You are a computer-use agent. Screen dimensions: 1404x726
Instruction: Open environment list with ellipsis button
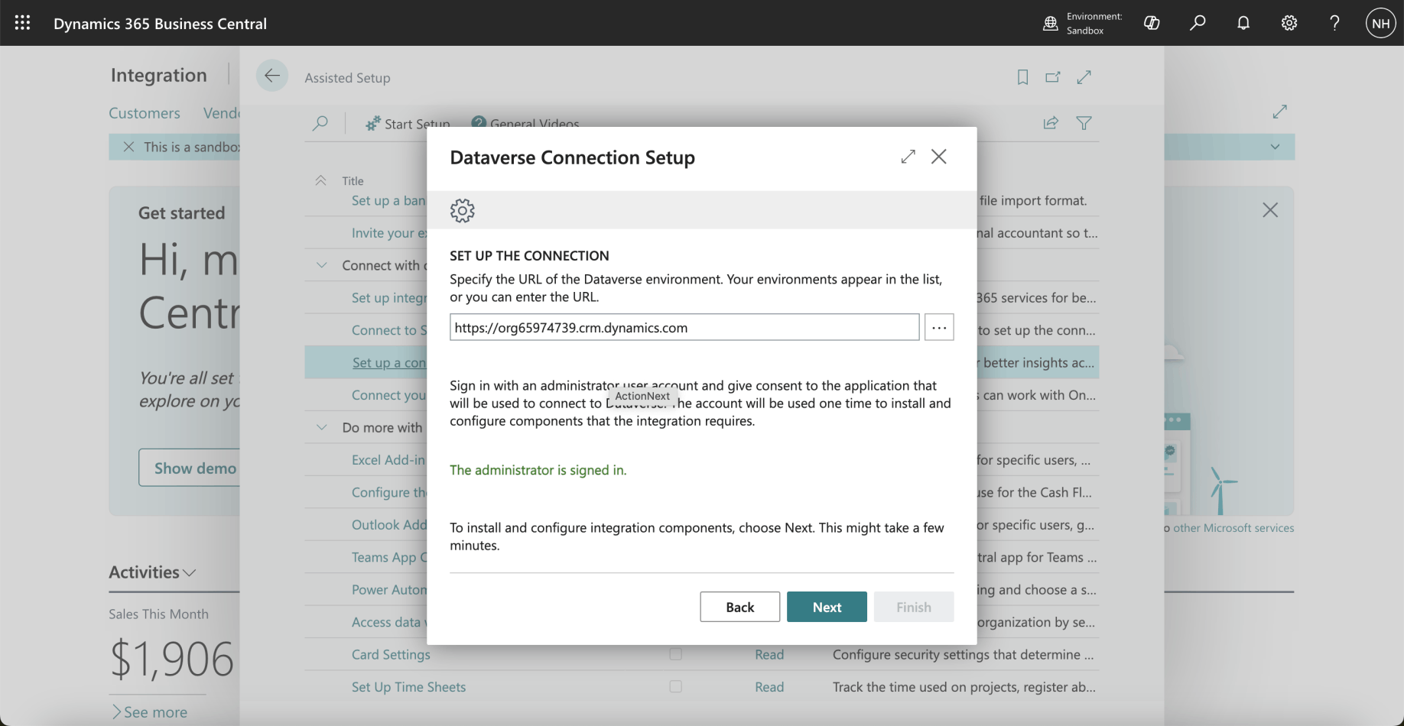point(939,327)
